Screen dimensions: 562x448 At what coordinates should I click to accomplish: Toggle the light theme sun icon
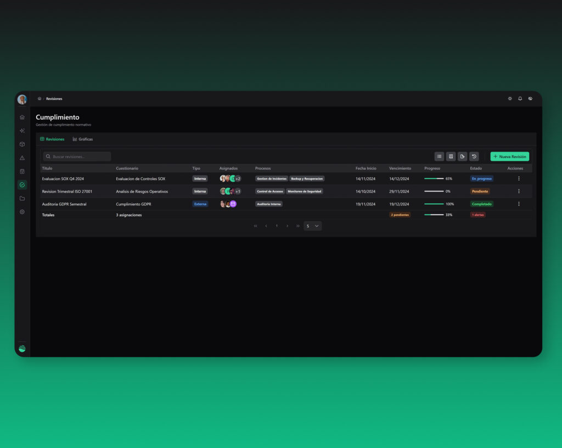click(x=510, y=99)
